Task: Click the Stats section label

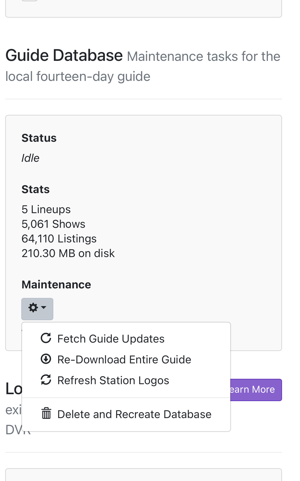Action: (x=36, y=189)
